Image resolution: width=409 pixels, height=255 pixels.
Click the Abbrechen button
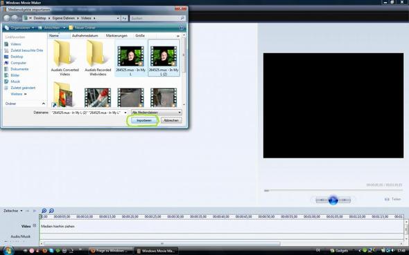[171, 121]
